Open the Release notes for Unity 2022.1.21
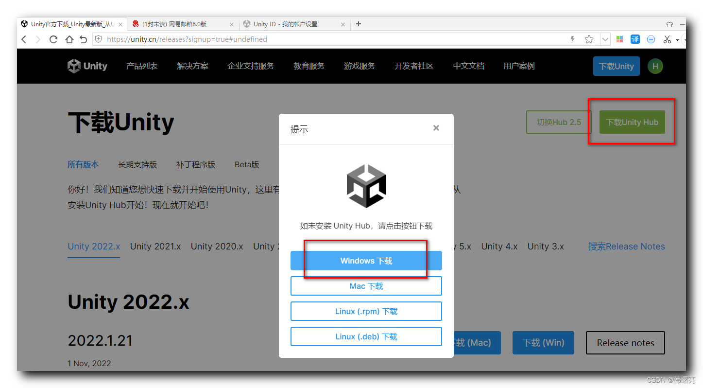The height and width of the screenshot is (388, 703). coord(625,343)
